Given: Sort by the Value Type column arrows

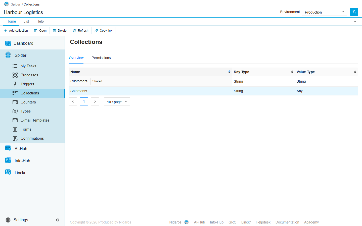Looking at the screenshot, I should click(355, 72).
